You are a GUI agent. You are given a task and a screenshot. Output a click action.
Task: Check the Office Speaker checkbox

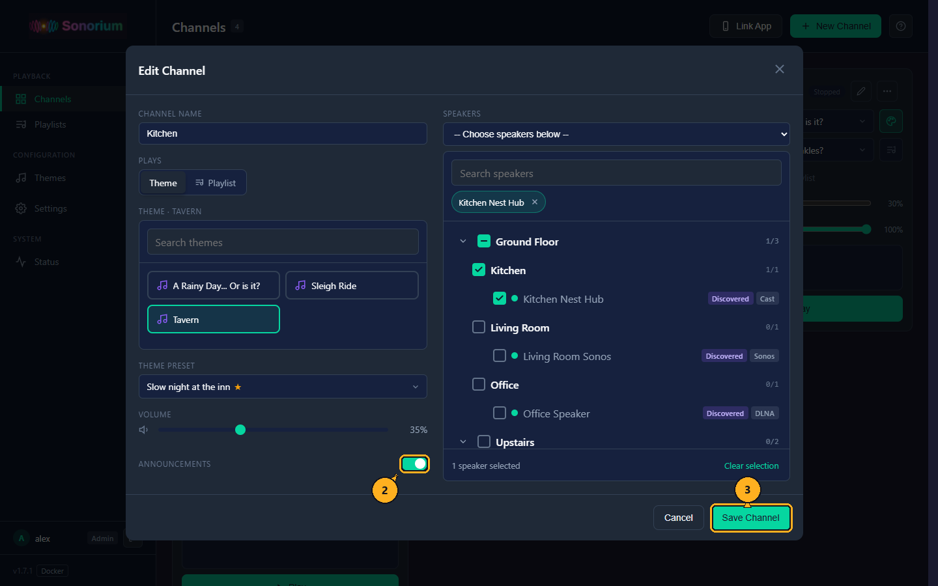[500, 413]
